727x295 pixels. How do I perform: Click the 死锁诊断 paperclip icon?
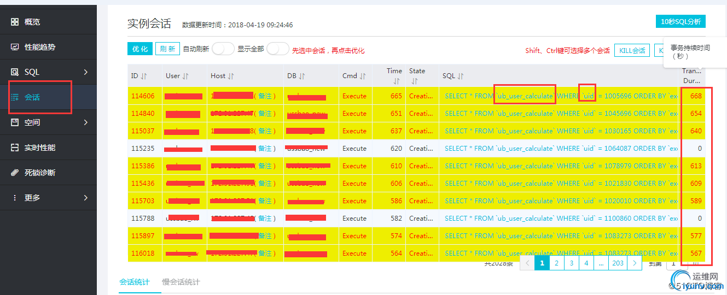(x=15, y=173)
